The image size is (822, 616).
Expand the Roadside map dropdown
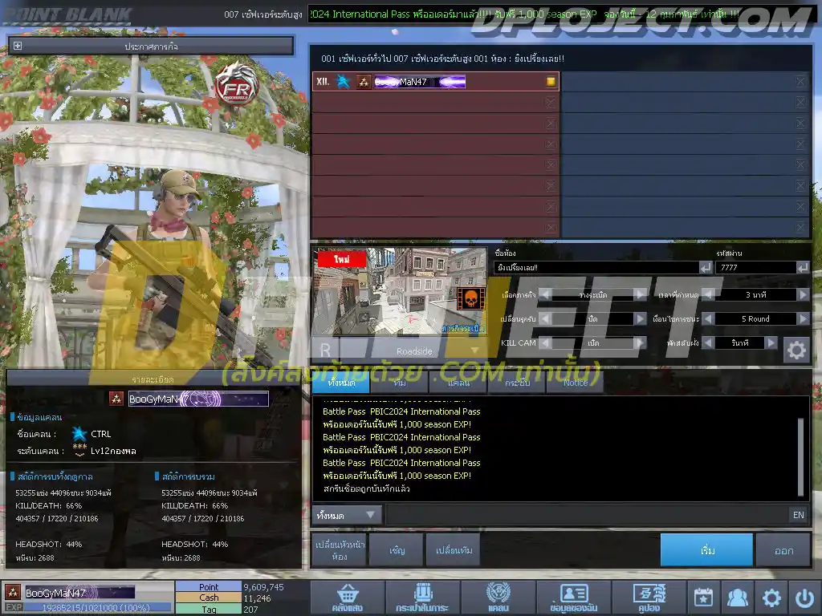tap(475, 351)
